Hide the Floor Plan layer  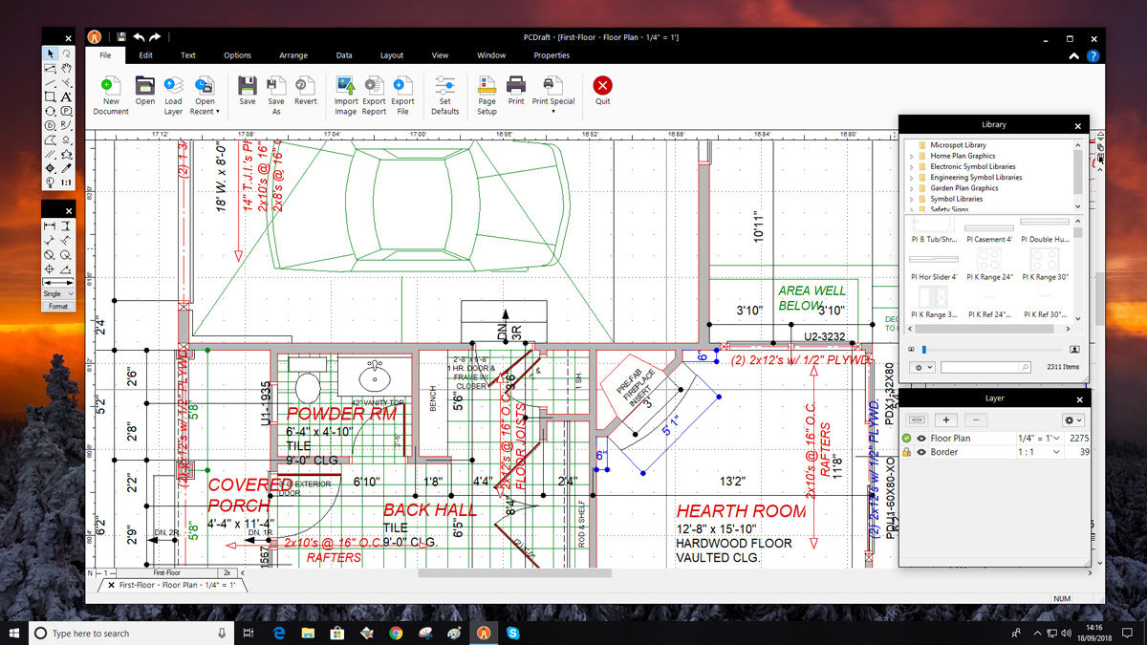[x=921, y=439]
